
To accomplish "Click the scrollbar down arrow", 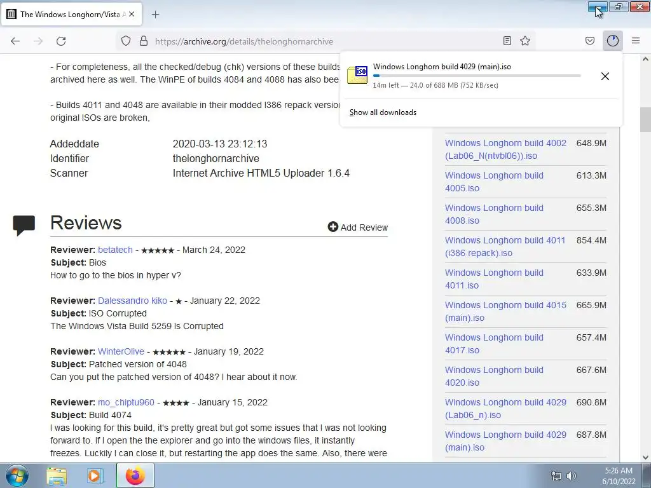I will [645, 457].
